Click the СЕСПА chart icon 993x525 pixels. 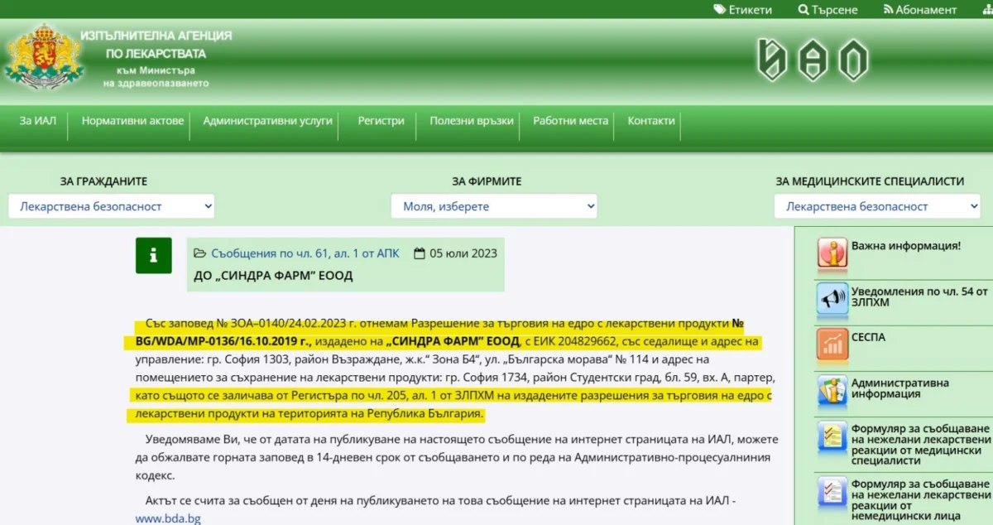point(832,344)
